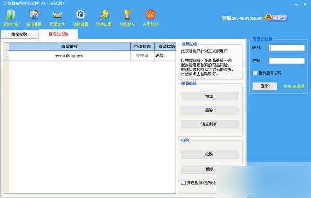
Task: Close the application window
Action: 305,4
